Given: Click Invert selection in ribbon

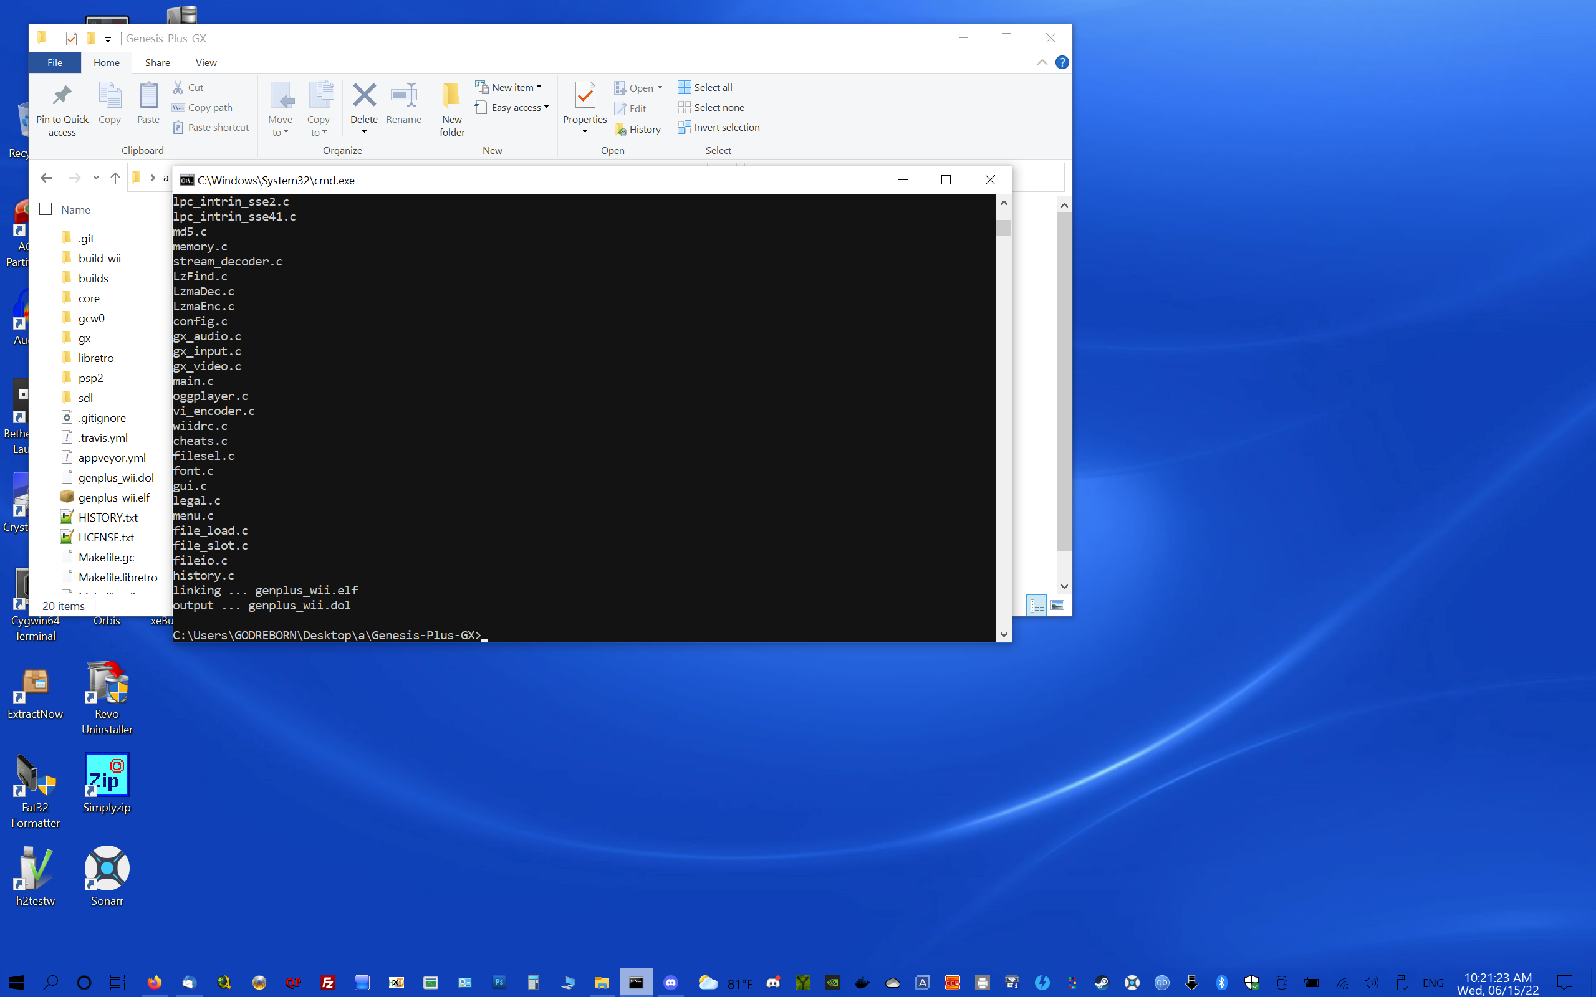Looking at the screenshot, I should point(719,127).
